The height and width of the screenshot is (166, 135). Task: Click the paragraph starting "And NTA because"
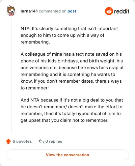72,110
